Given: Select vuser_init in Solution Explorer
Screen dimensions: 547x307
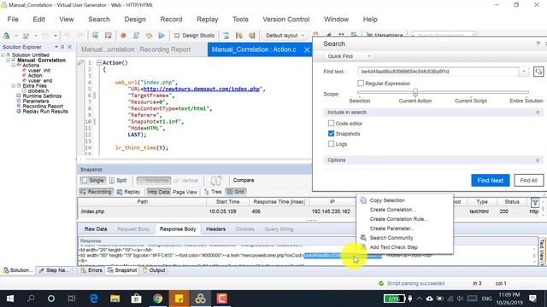Looking at the screenshot, I should 39,70.
